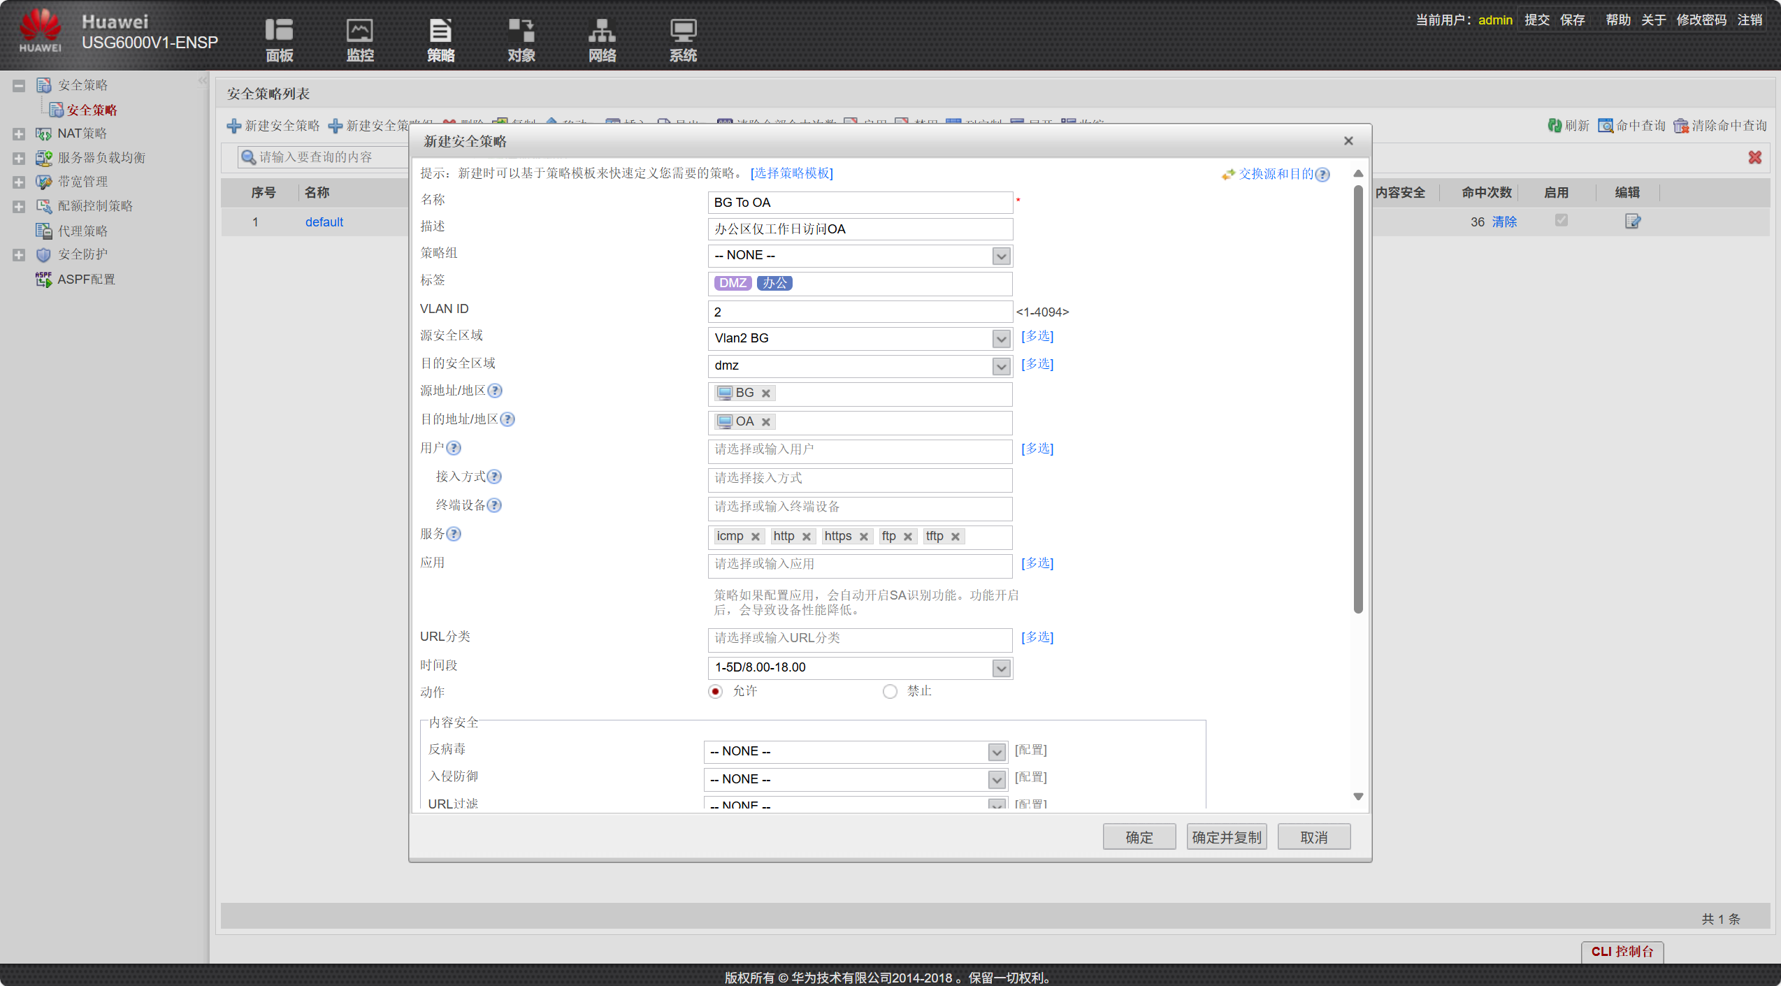Expand the 服务器负载均衡 tree node
The width and height of the screenshot is (1781, 986).
(19, 158)
